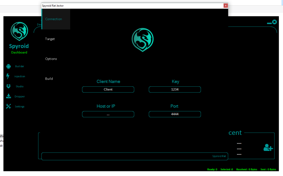Viewport: 283px width, 176px height.
Task: Click the green Dashboard label
Action: (19, 52)
